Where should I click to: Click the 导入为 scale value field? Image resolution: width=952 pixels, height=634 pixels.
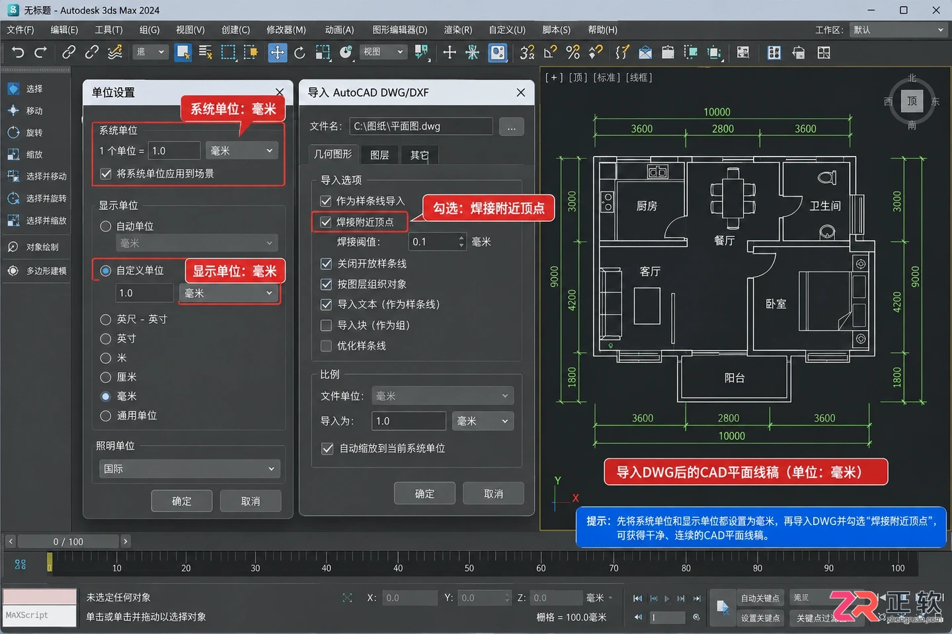409,421
